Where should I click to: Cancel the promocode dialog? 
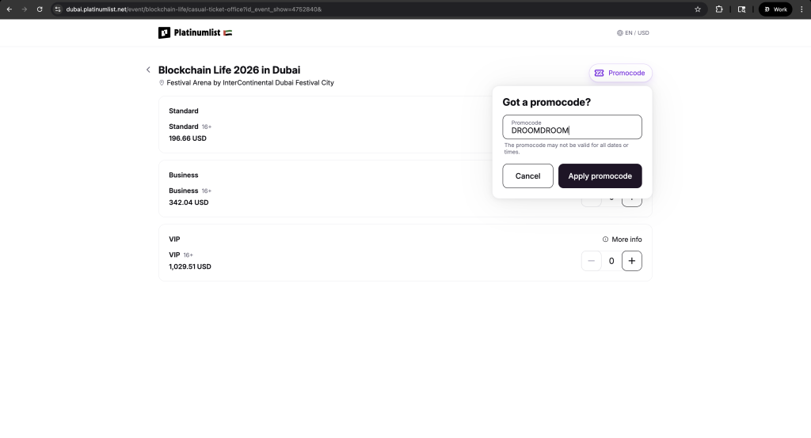[527, 176]
